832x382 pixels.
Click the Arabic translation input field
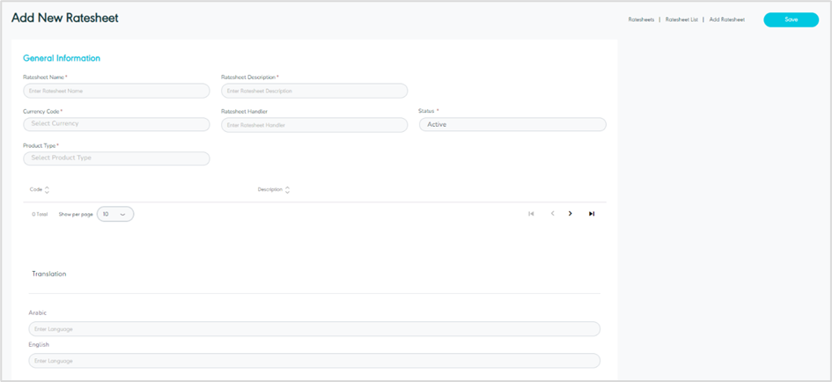pyautogui.click(x=314, y=329)
